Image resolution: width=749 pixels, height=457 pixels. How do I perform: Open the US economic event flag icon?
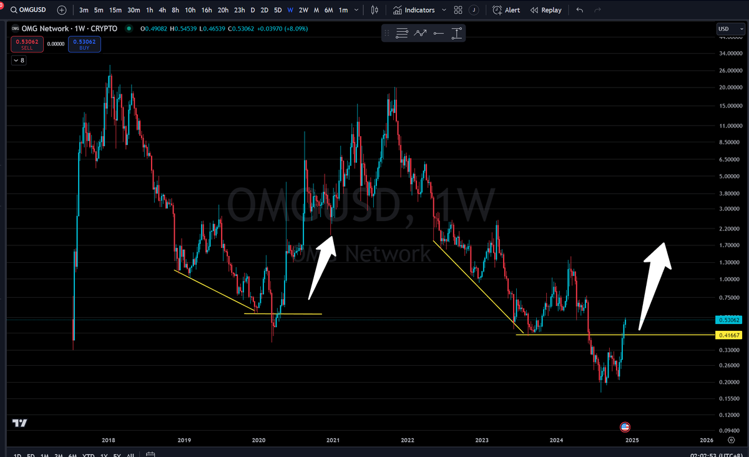click(x=625, y=427)
